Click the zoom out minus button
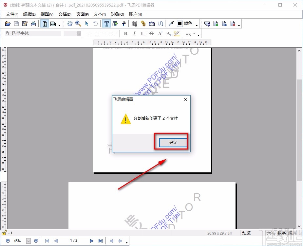This screenshot has width=303, height=246. pos(8,241)
